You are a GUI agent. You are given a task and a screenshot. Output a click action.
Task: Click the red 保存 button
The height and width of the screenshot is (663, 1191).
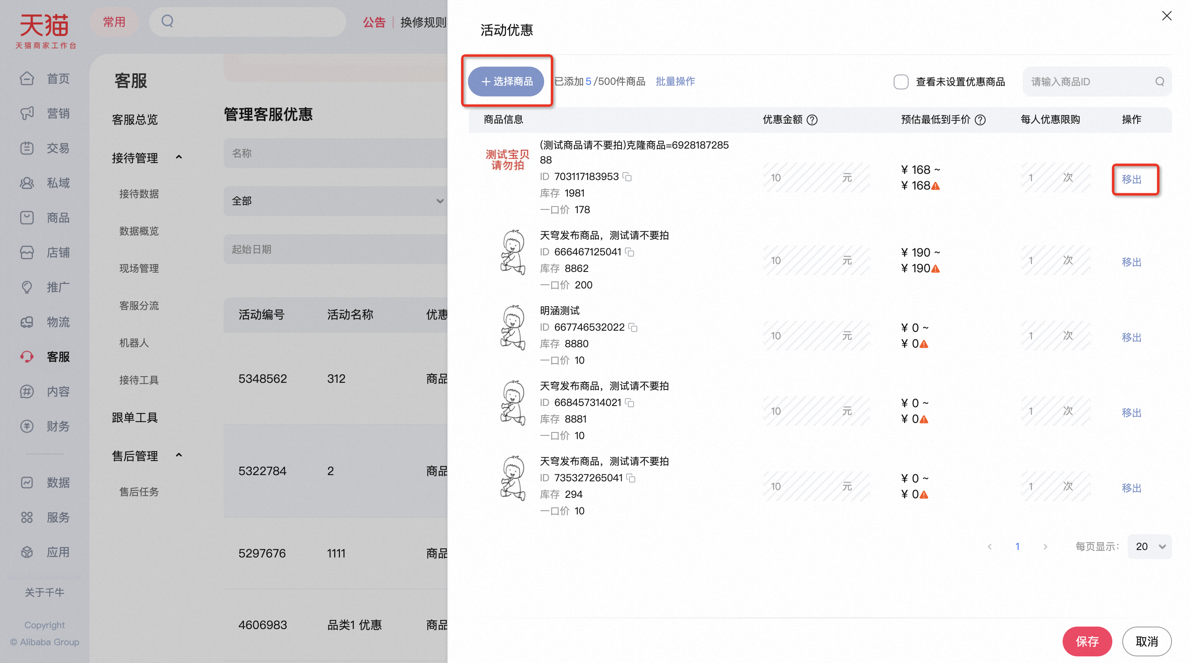click(x=1087, y=641)
